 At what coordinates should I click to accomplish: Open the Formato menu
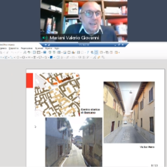(x=3, y=48)
